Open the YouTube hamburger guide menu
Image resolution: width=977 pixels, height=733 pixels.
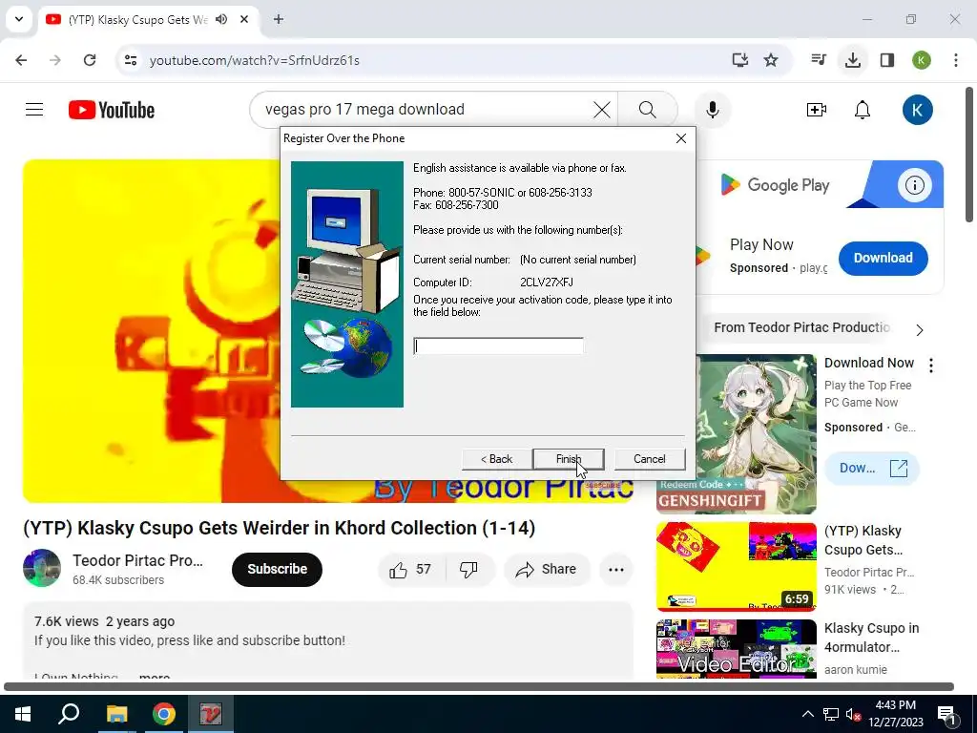pos(34,110)
